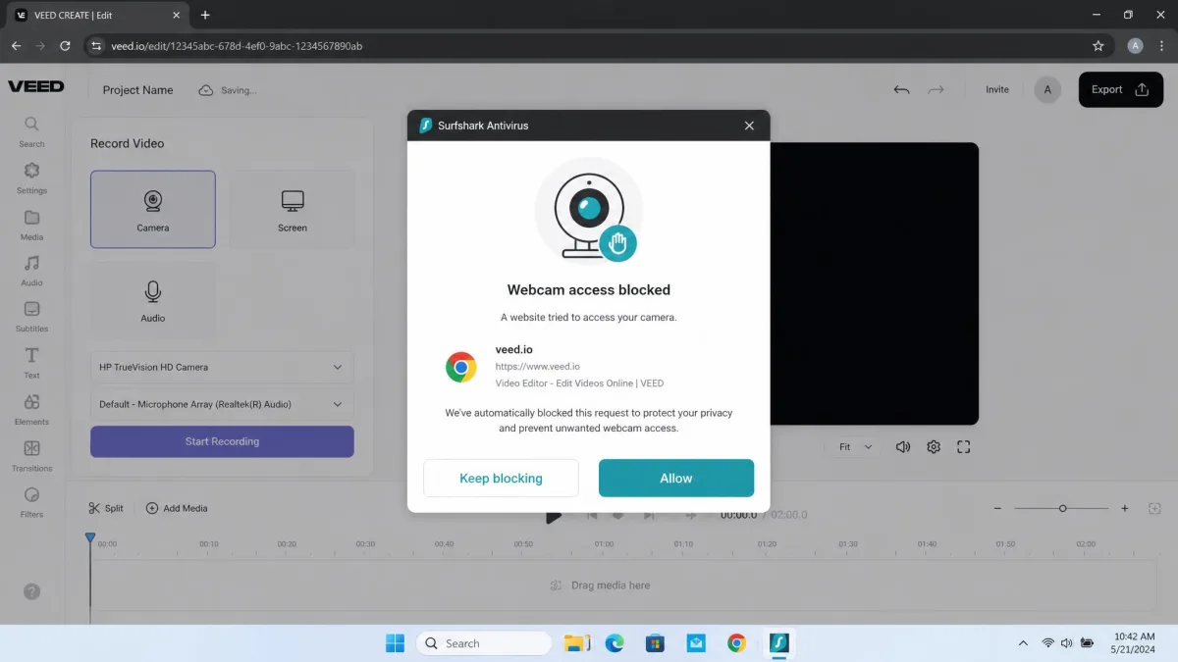This screenshot has width=1178, height=662.
Task: Click the black video preview area
Action: coord(874,283)
